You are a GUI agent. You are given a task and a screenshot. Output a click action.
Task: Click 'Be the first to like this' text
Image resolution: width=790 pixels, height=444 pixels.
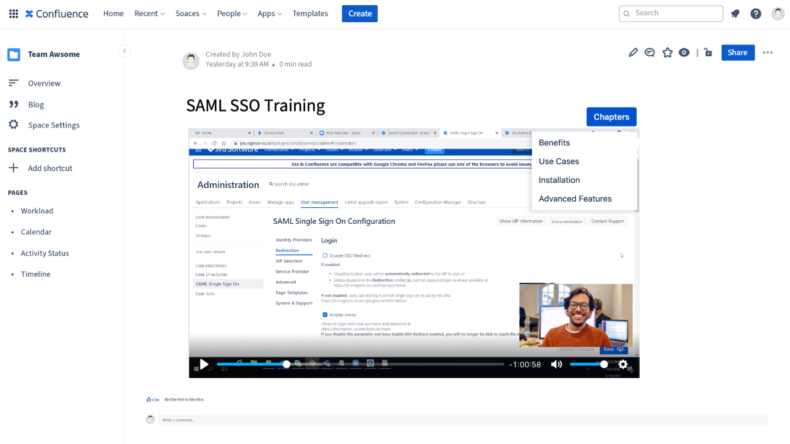click(x=184, y=400)
